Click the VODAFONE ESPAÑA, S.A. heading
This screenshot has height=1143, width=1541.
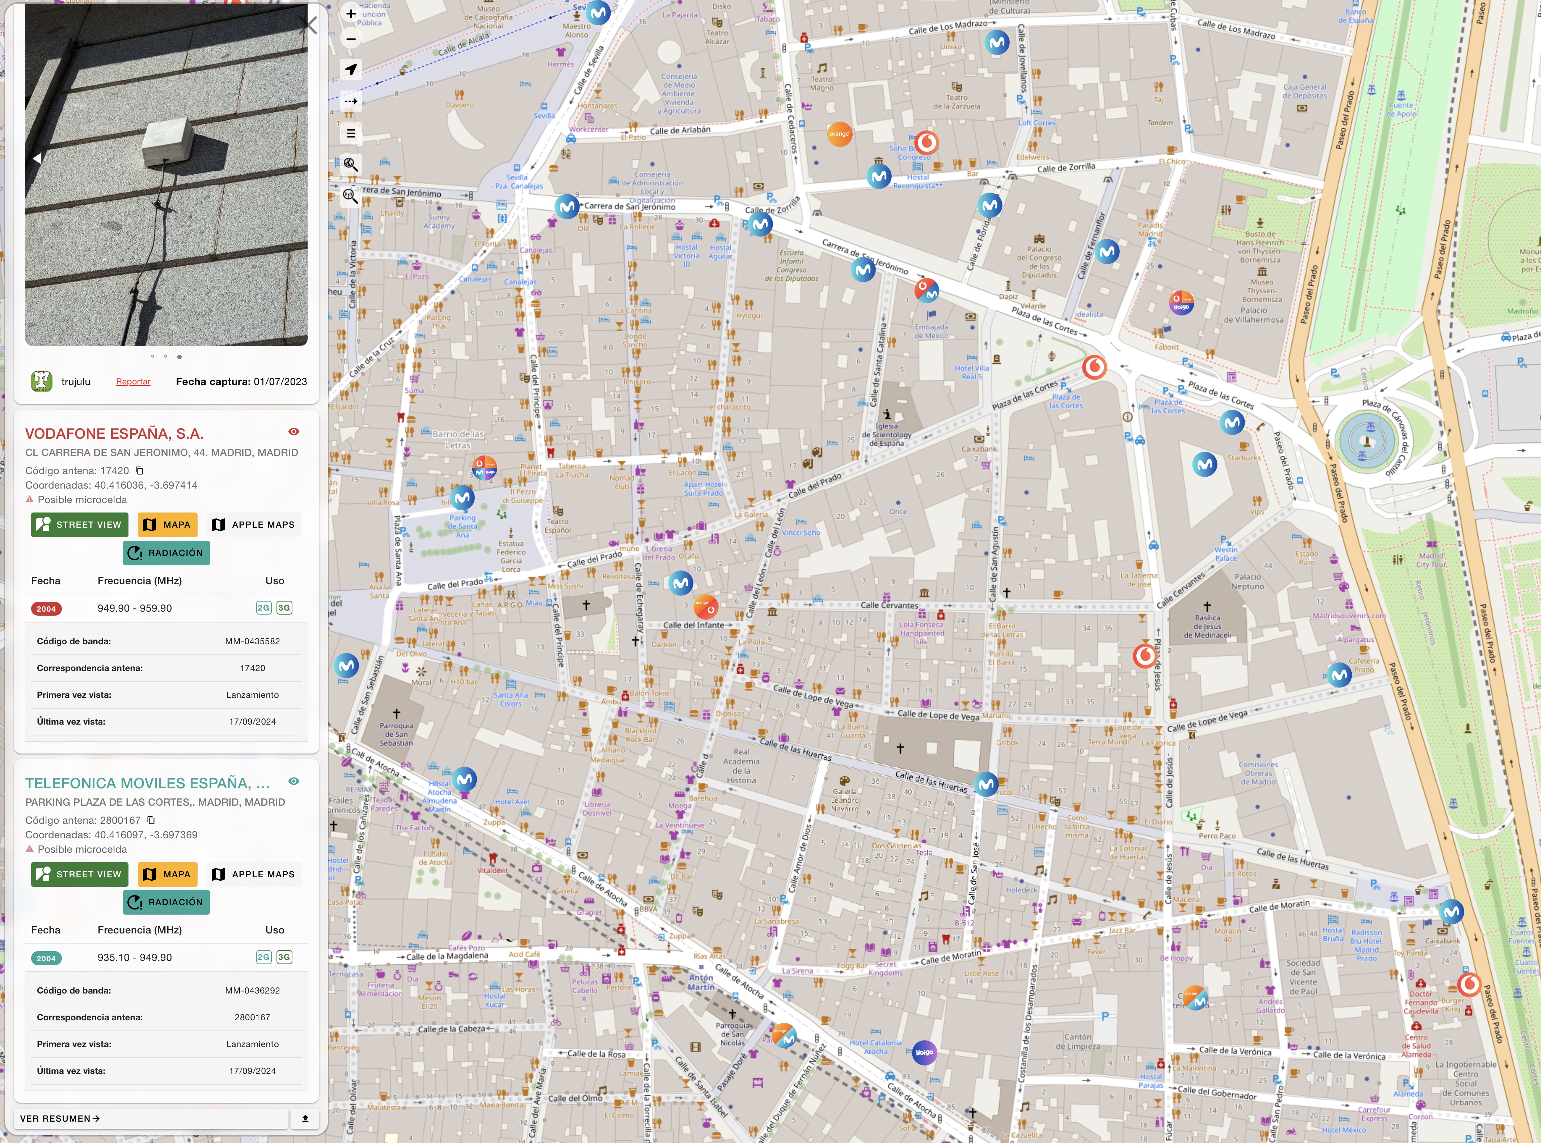114,434
